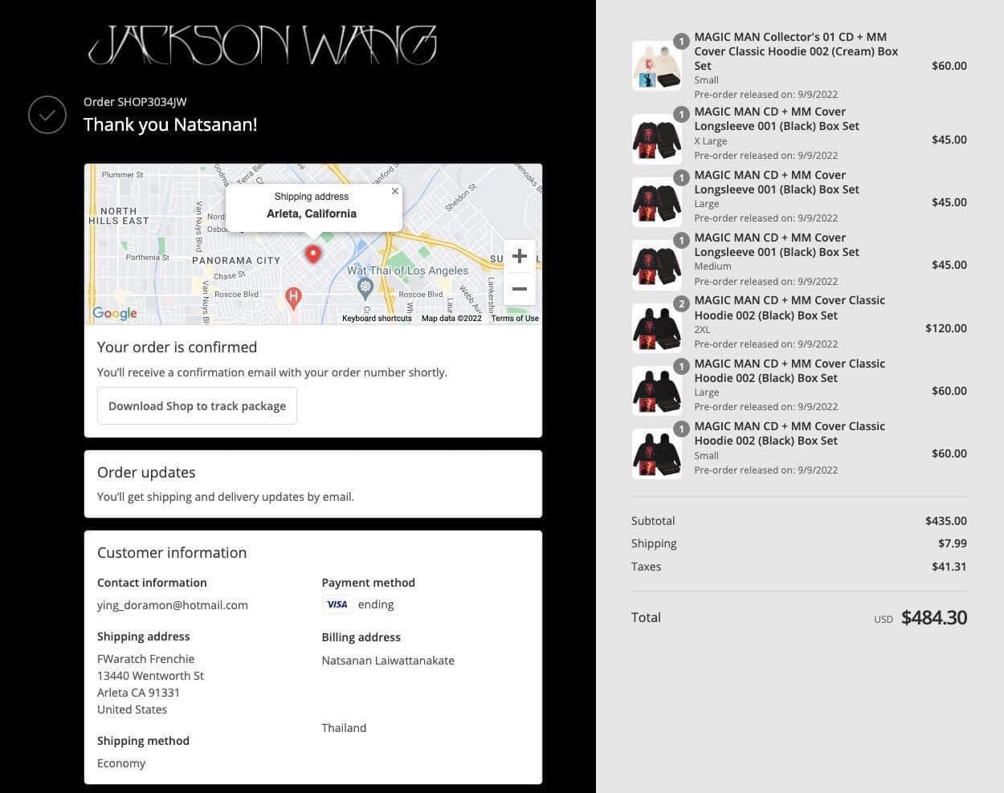Screen dimensions: 1004x793
Task: Click the 'Medium' size label
Action: point(713,266)
